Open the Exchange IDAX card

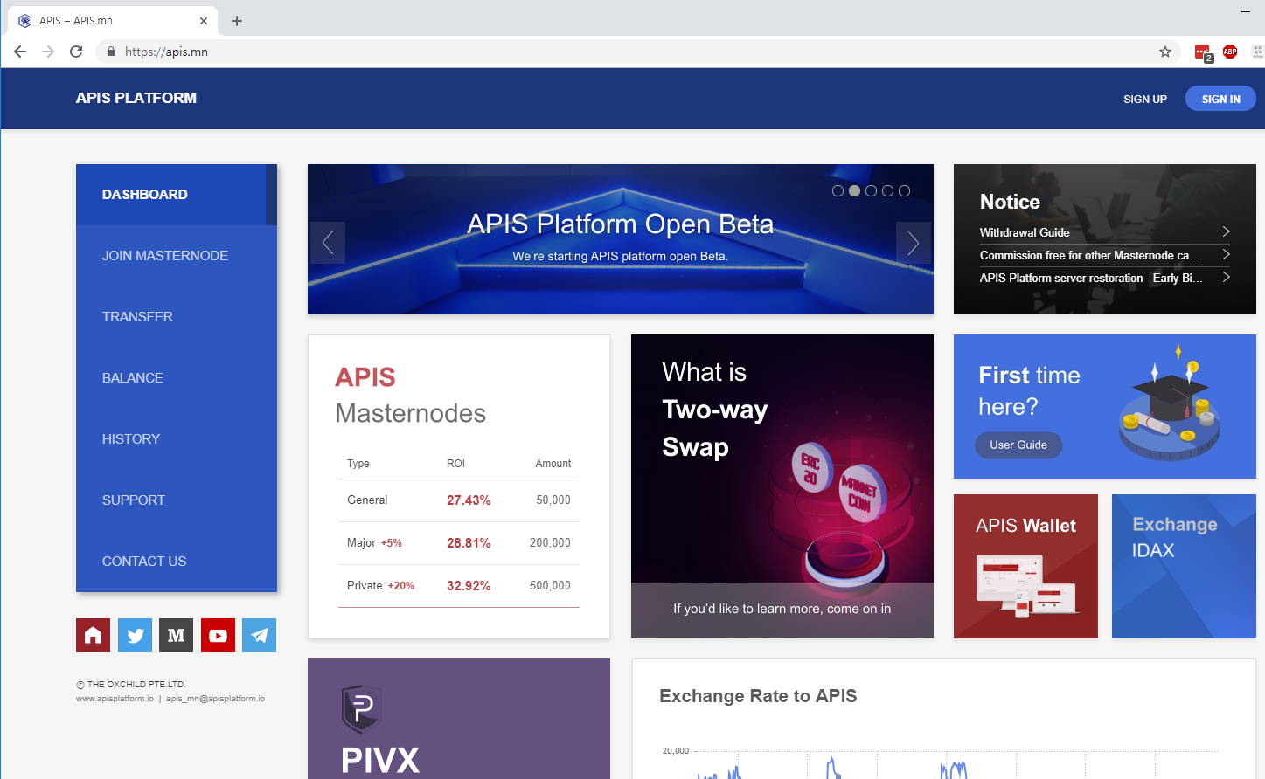[1184, 566]
